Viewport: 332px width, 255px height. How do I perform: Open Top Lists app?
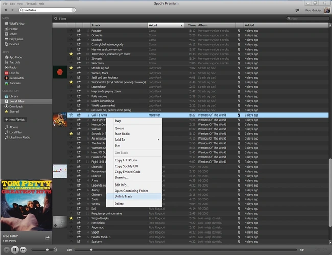pyautogui.click(x=12, y=62)
